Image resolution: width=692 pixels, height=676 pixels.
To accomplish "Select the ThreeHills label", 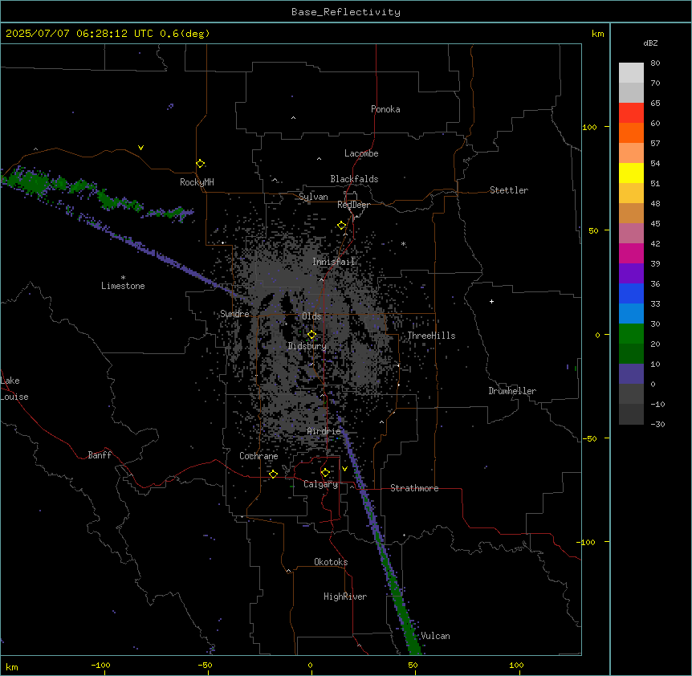I will point(431,336).
